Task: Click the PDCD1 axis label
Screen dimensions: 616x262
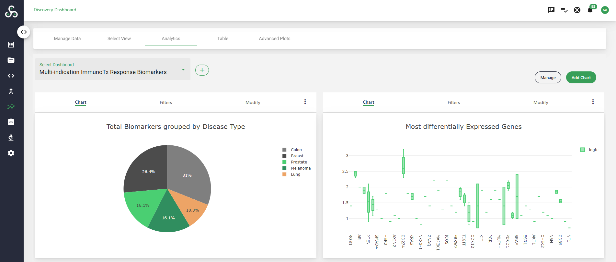Action: (x=508, y=241)
